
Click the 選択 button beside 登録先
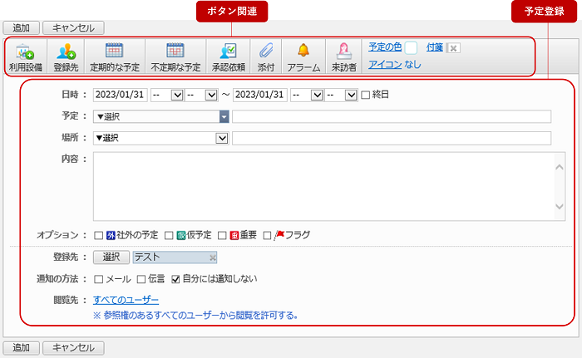[x=111, y=257]
